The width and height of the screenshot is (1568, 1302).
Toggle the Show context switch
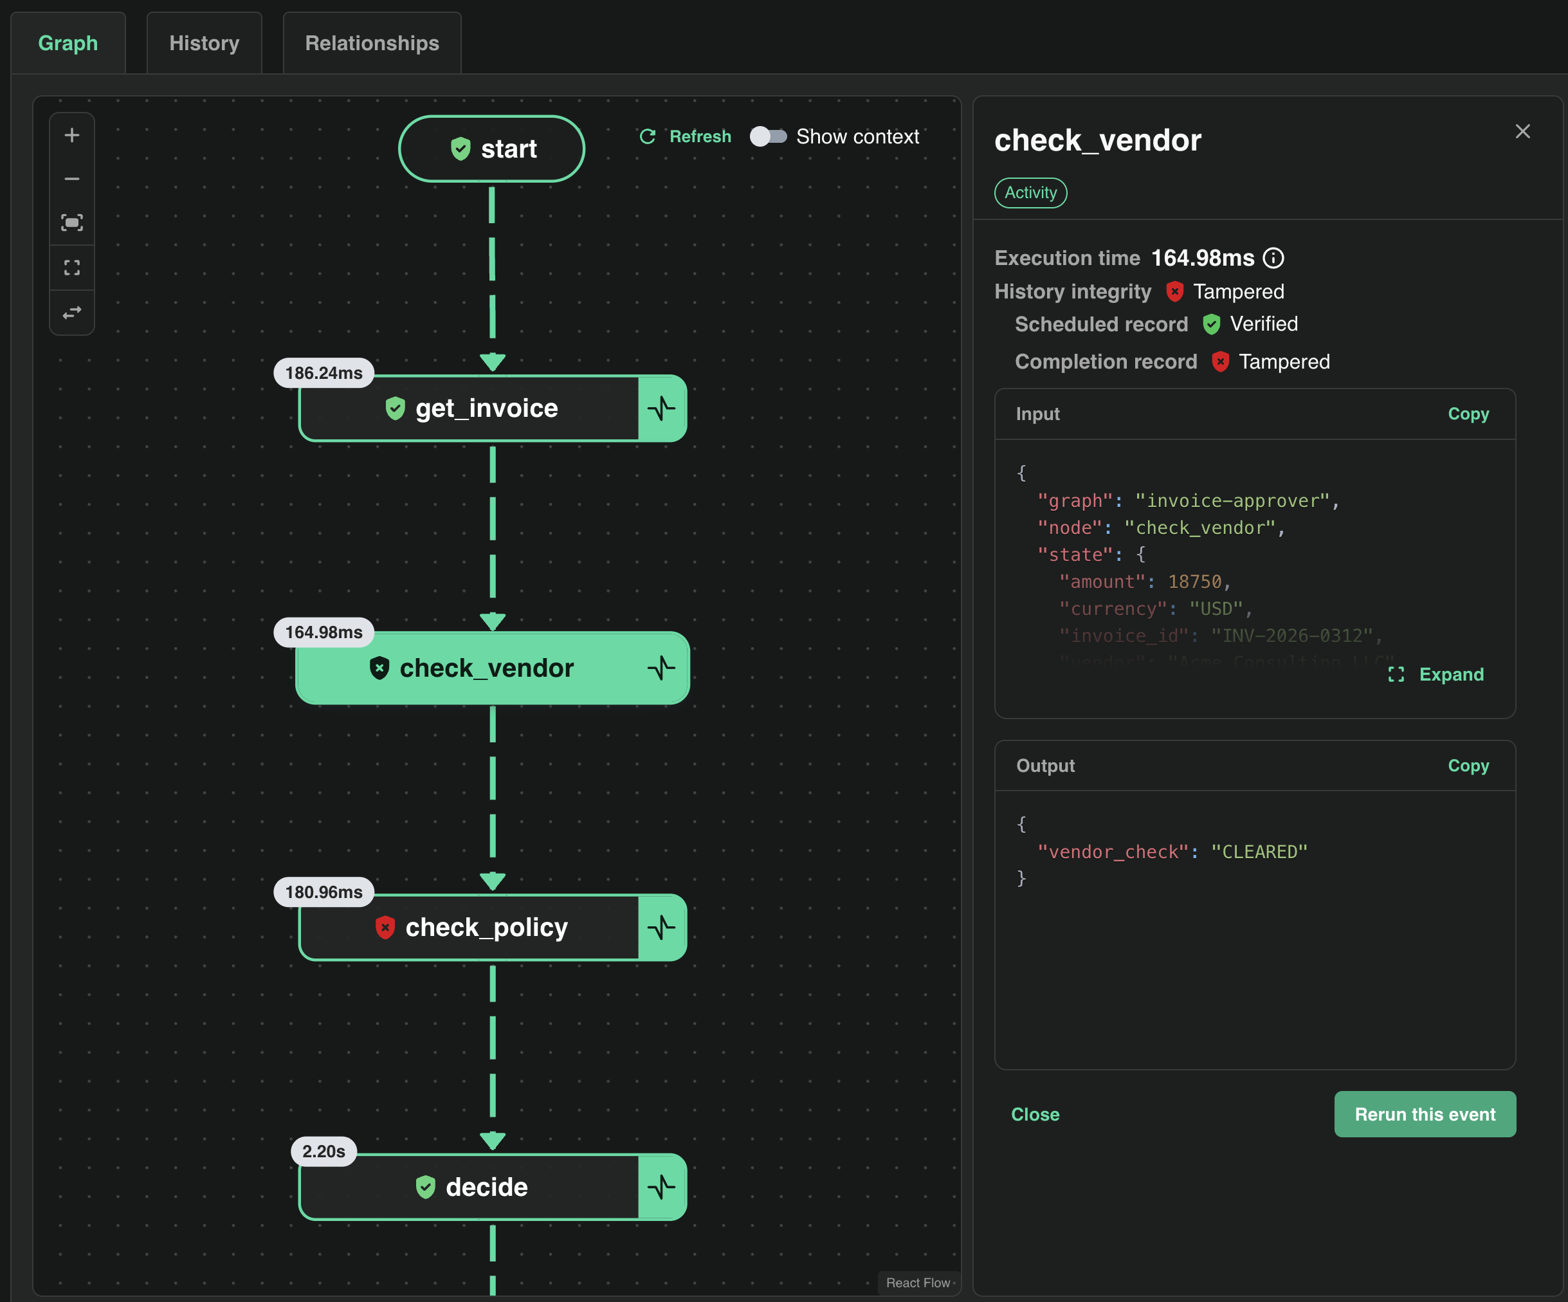pos(769,137)
